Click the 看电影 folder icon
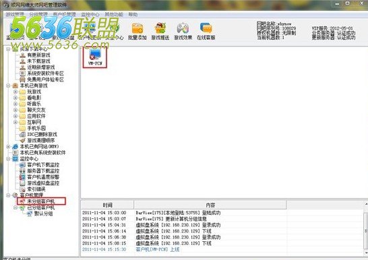Image resolution: width=368 pixels, height=260 pixels. (x=22, y=98)
